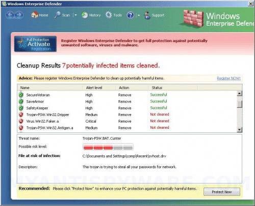This screenshot has height=206, width=255.
Task: Click the green shield next to SaveArmor
Action: pos(21,102)
